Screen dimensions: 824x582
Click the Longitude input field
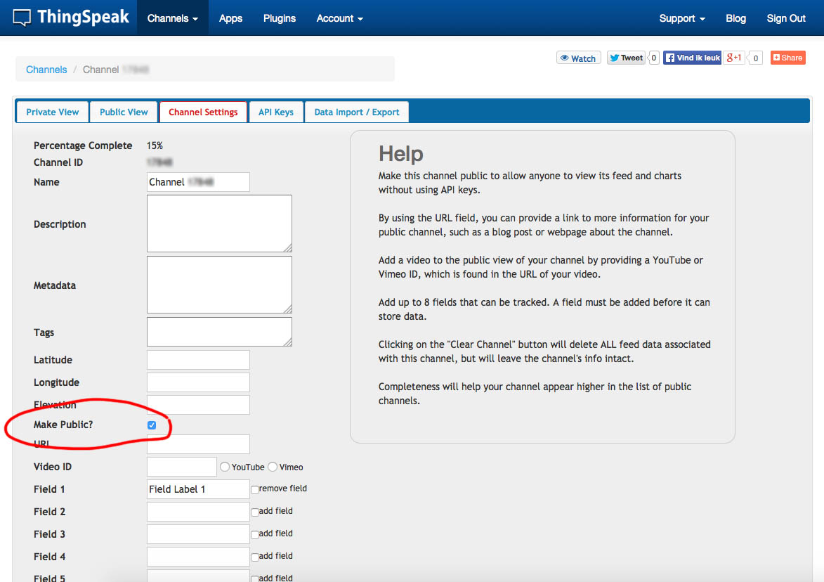pos(198,382)
